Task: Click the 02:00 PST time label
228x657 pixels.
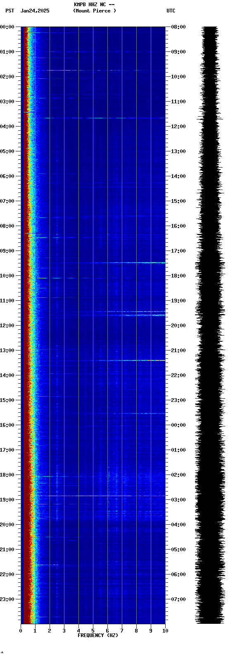Action: pyautogui.click(x=7, y=77)
